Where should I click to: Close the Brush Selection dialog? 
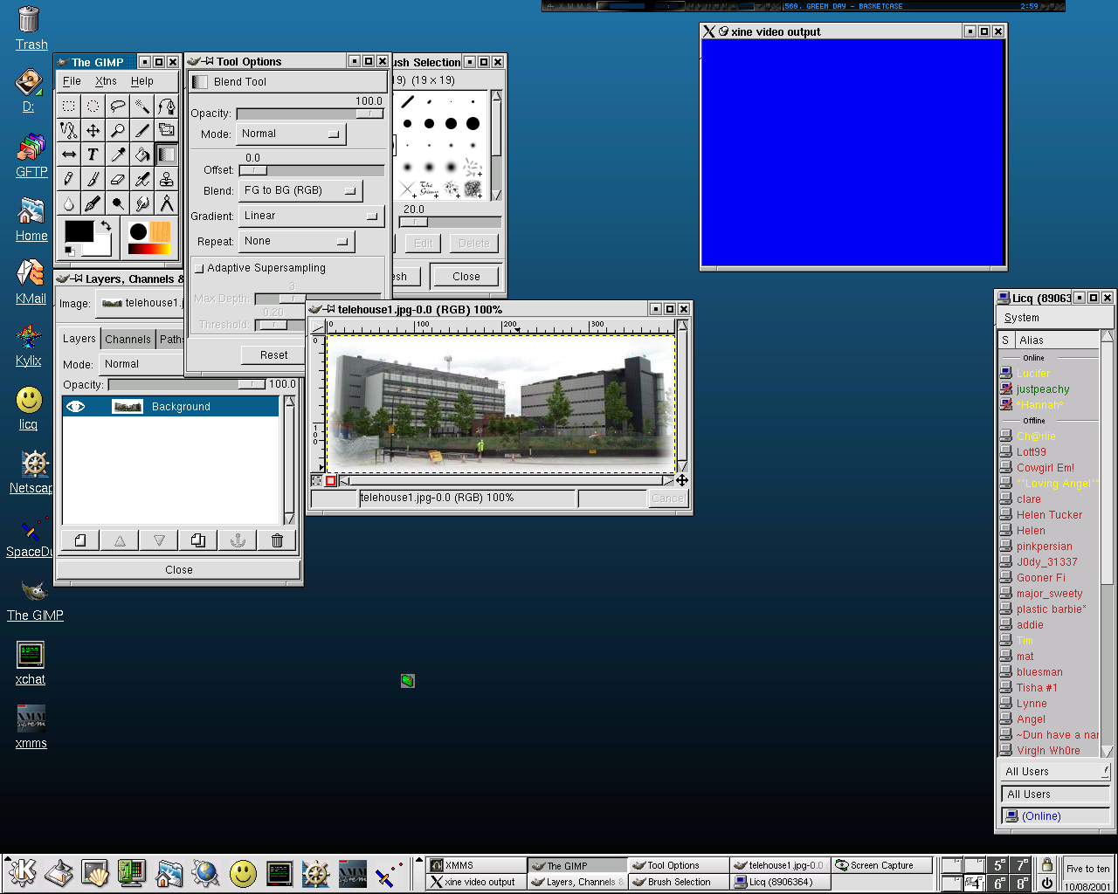tap(466, 277)
